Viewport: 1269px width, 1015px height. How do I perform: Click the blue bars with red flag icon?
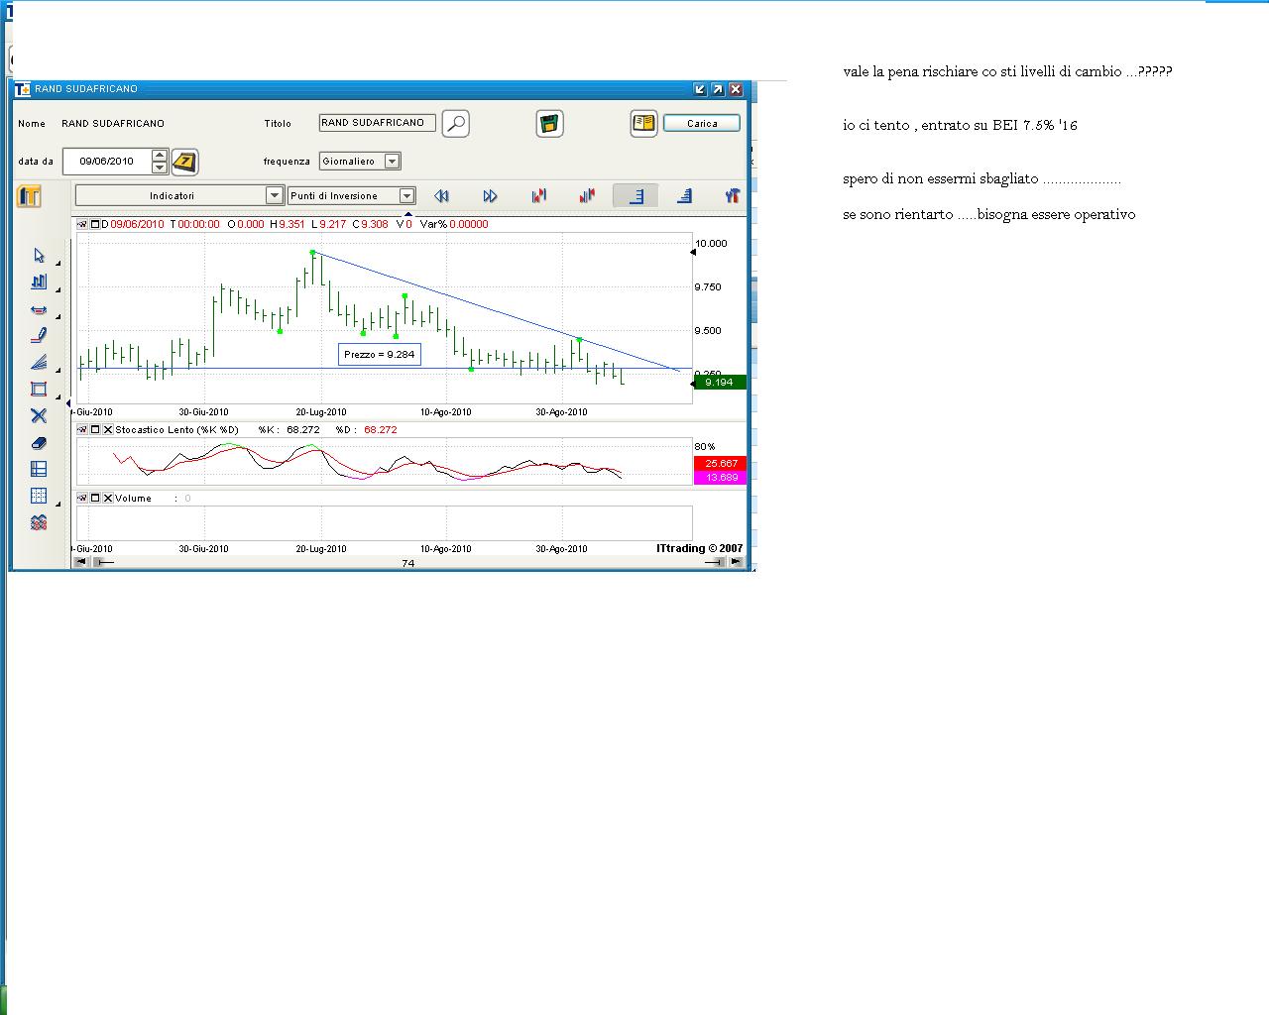point(538,195)
